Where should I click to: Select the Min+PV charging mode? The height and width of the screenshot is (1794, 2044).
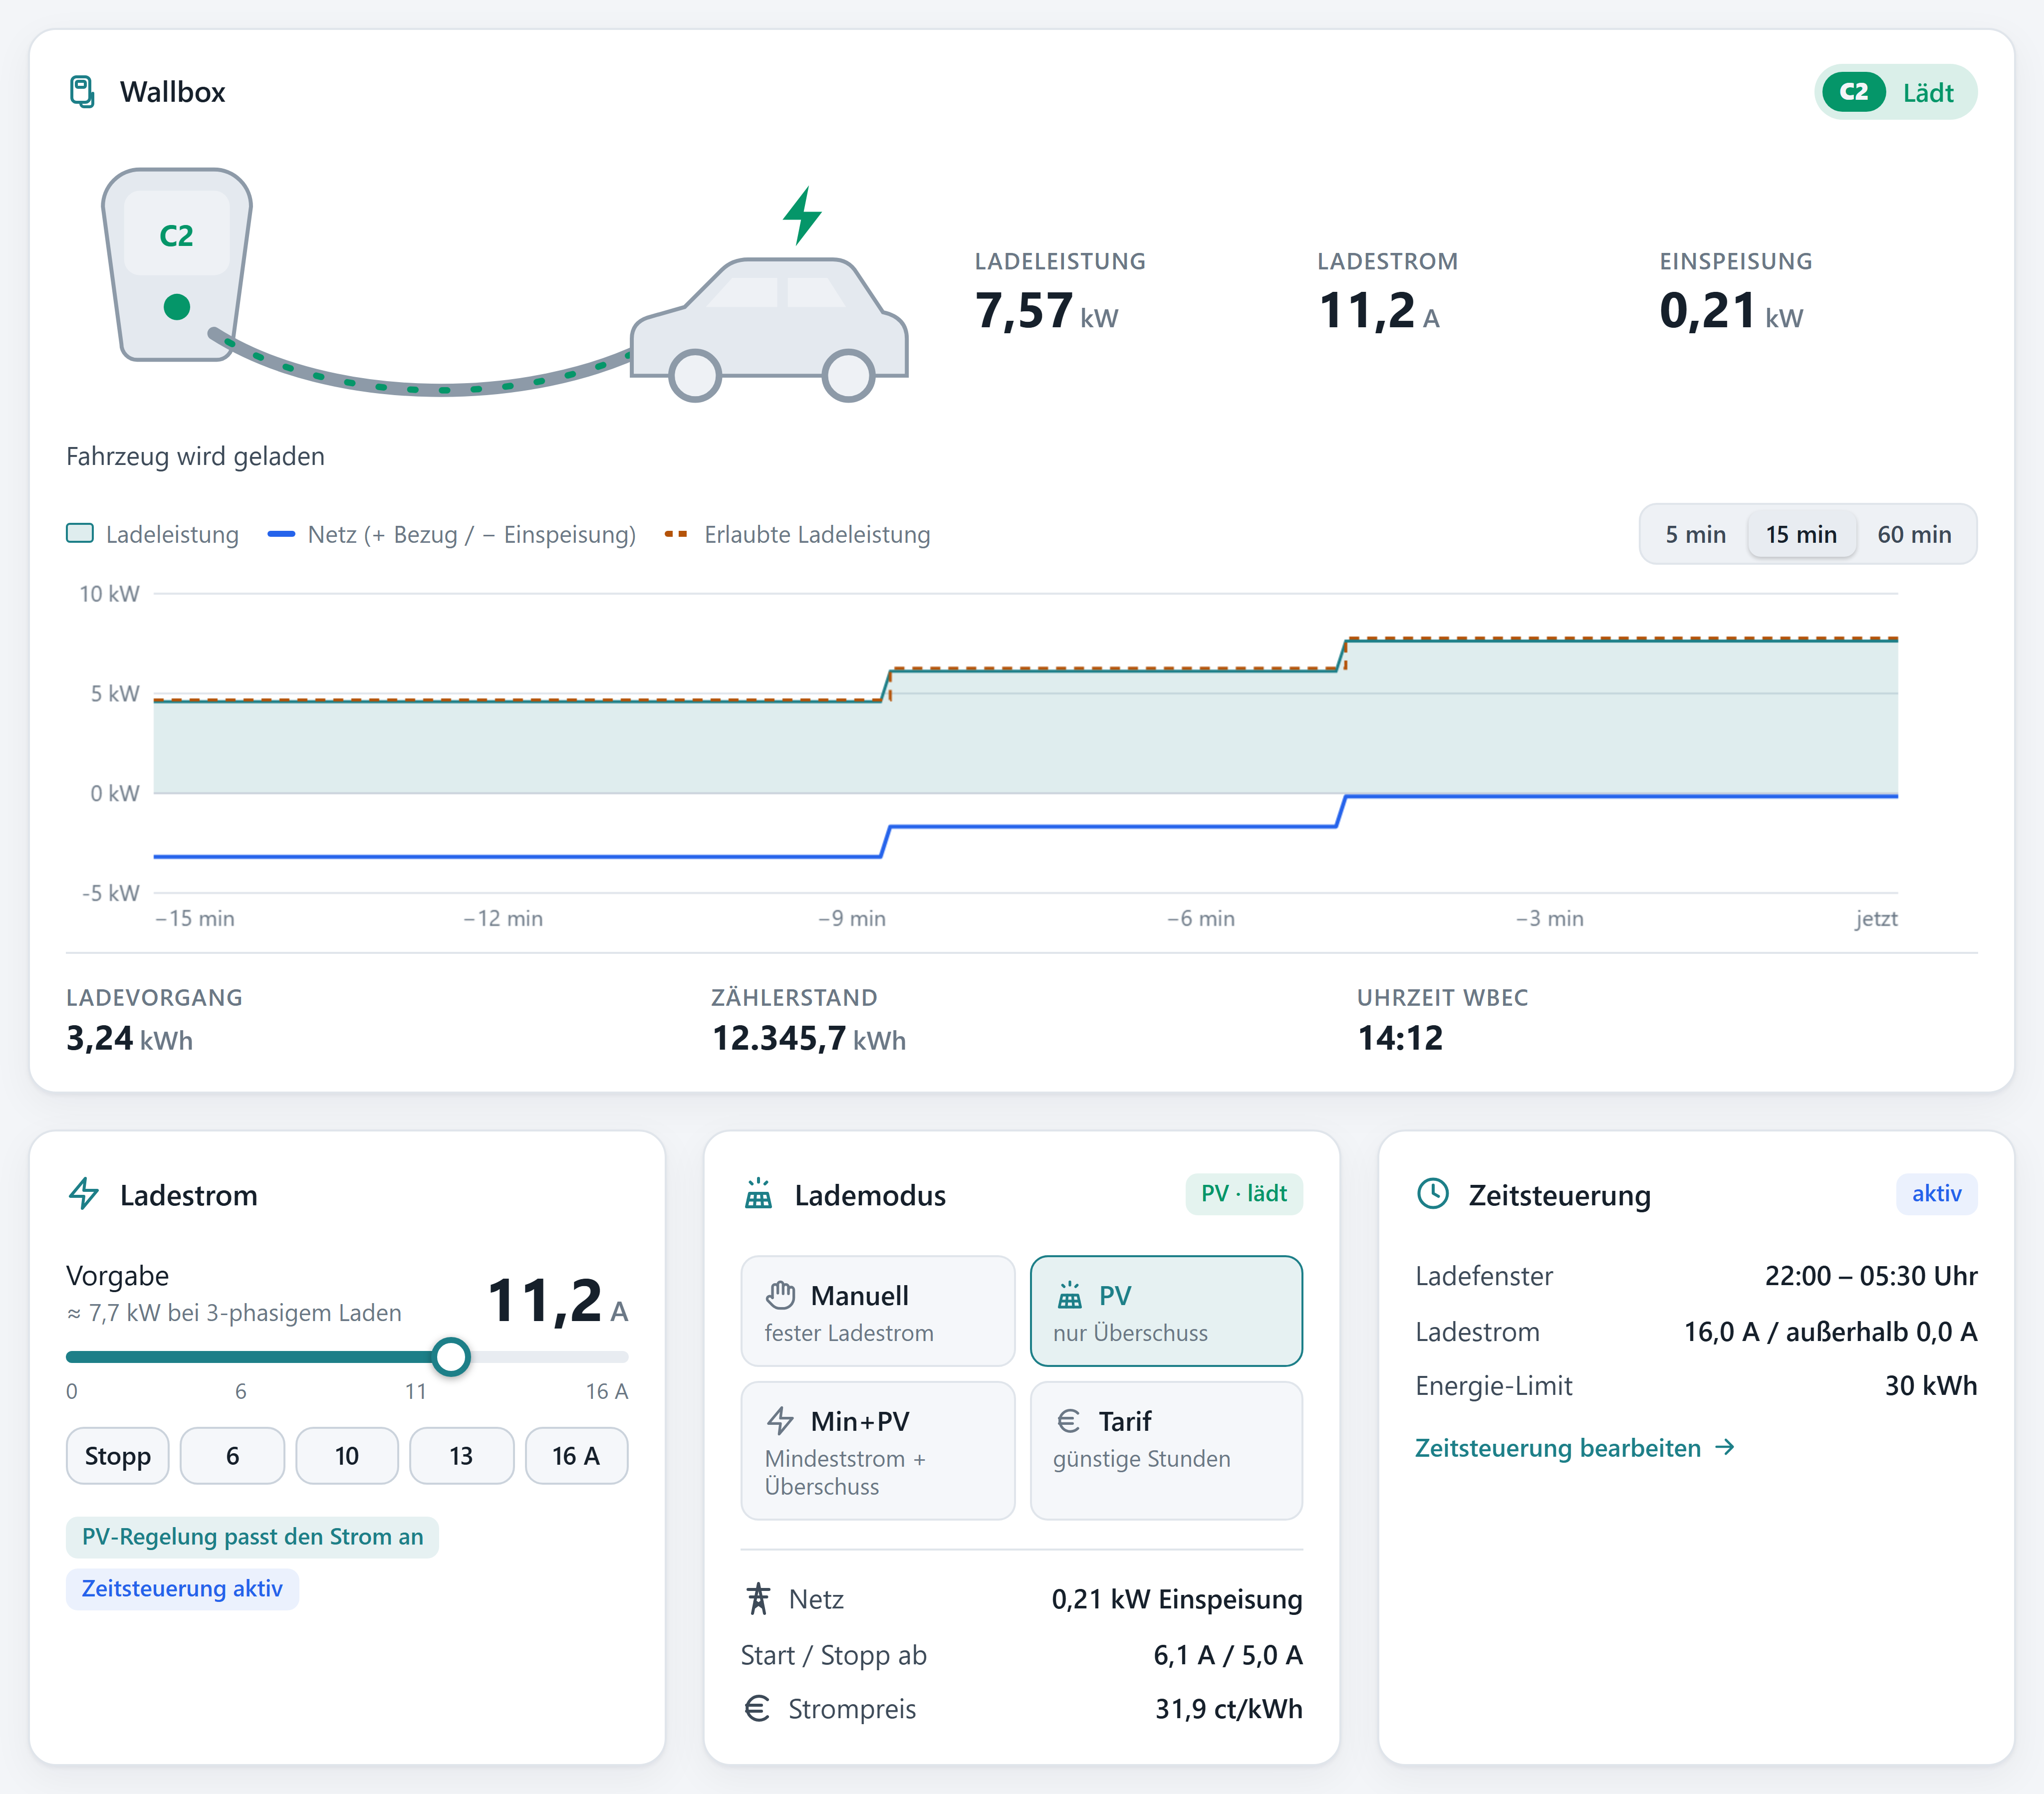878,1451
